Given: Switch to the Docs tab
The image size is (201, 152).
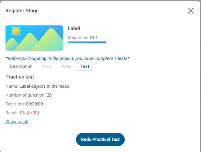Looking at the screenshot, I should (46, 66).
